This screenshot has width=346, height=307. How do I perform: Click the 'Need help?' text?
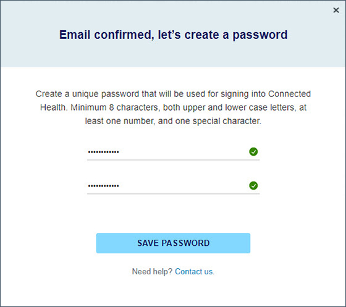(152, 272)
